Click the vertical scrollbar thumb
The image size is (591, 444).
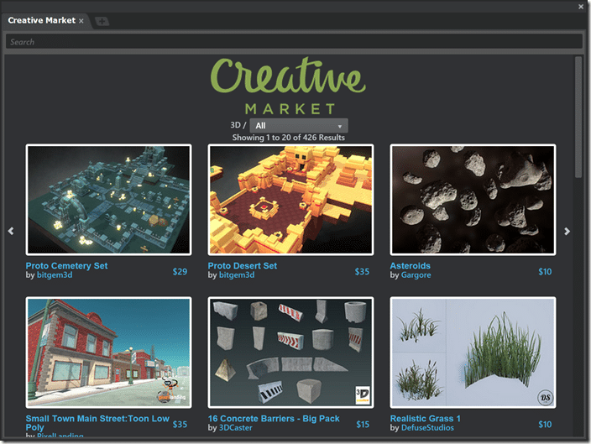pyautogui.click(x=578, y=117)
